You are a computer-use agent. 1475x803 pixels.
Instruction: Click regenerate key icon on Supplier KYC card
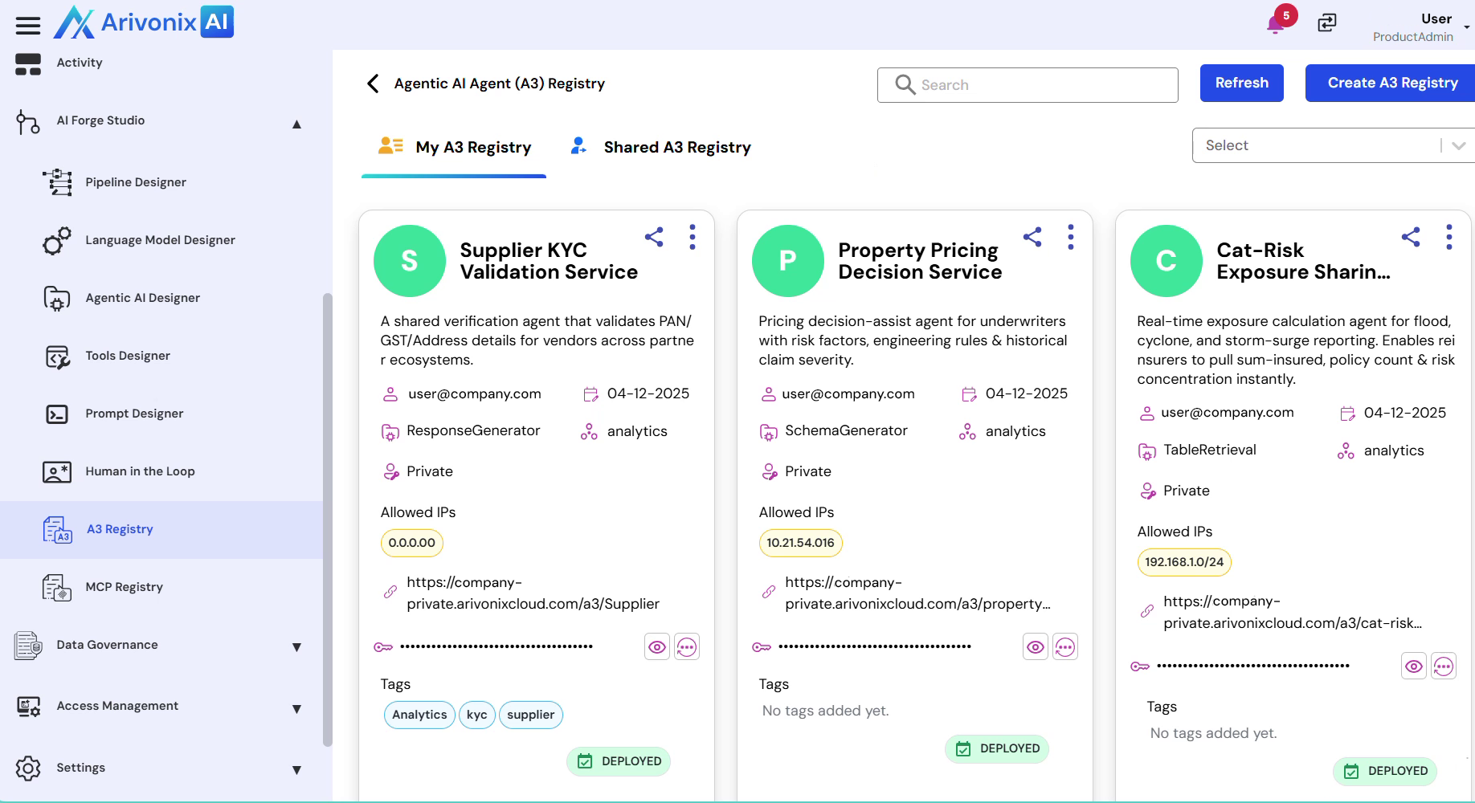tap(687, 647)
